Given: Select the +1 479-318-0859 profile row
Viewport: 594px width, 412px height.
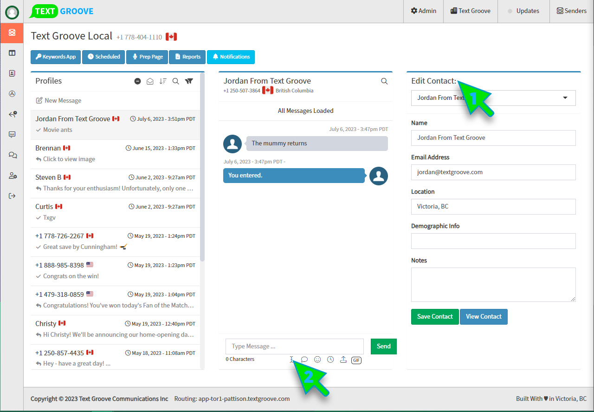Looking at the screenshot, I should 115,300.
